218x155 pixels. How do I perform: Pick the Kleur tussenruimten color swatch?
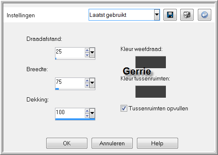151,92
